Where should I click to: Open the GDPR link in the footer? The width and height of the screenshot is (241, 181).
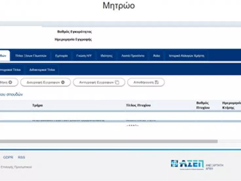[x=8, y=157]
